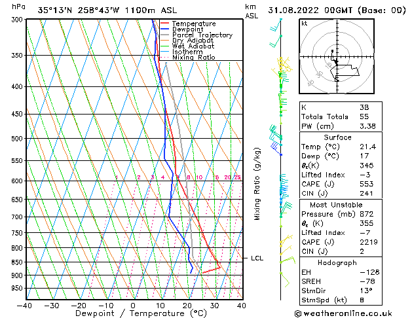The width and height of the screenshot is (412, 318).
Task: Click the Surface 'Dewp (°C)' row label
Action: pos(320,156)
